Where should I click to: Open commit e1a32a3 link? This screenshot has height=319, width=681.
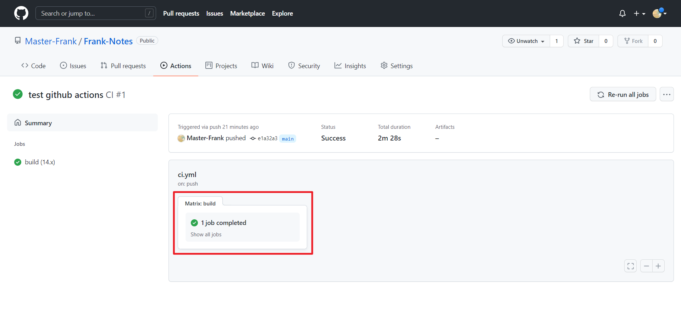click(267, 138)
